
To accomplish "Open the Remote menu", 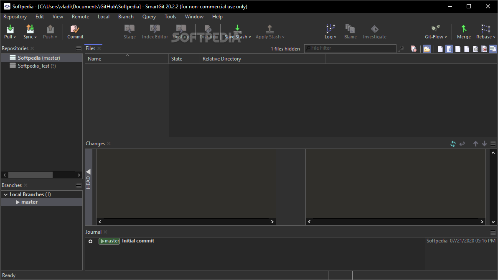I will click(80, 17).
